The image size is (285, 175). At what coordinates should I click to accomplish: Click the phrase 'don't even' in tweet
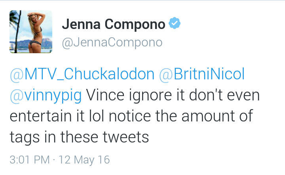224,95
